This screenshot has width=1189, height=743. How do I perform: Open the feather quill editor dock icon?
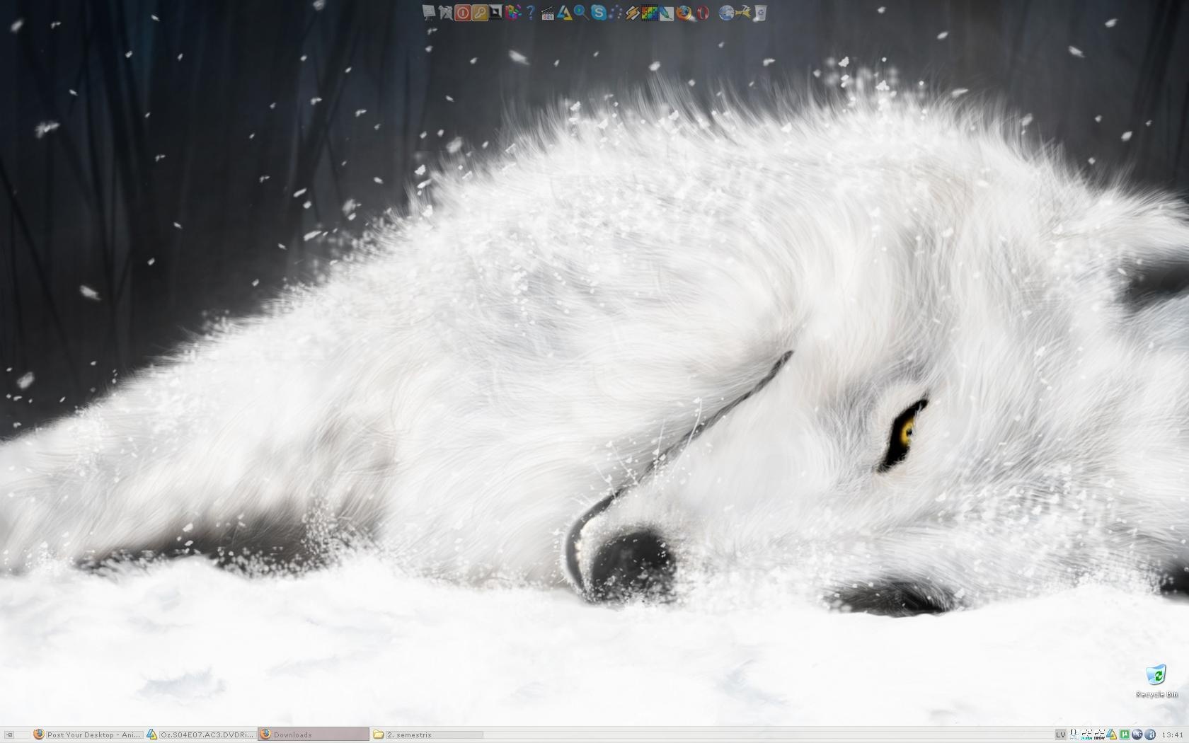666,13
